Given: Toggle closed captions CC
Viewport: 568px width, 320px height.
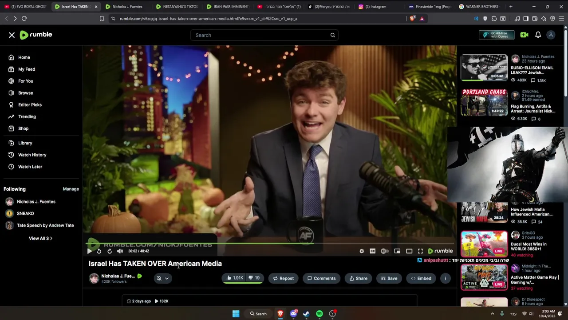Looking at the screenshot, I should point(373,251).
